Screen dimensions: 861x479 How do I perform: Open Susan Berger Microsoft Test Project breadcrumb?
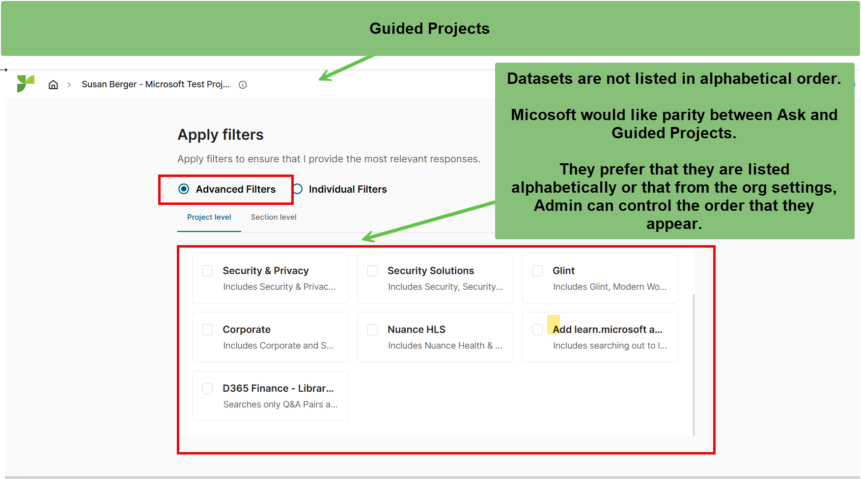pyautogui.click(x=156, y=84)
